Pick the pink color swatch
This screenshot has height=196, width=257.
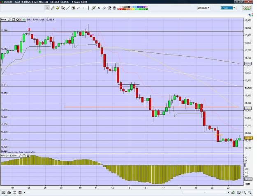[146, 7]
